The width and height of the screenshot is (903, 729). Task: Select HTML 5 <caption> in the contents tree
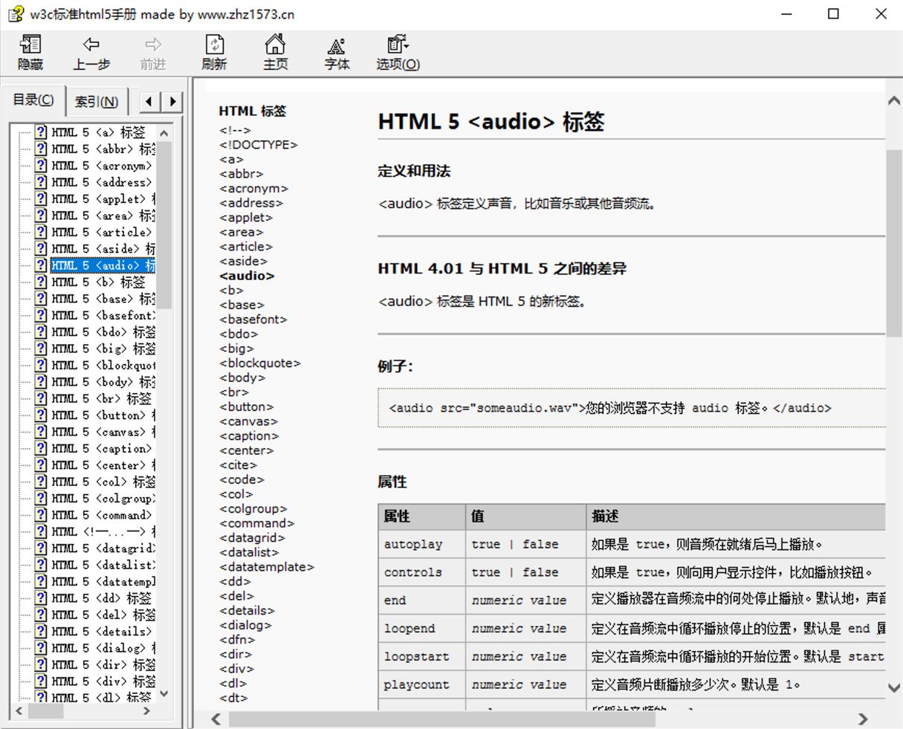click(103, 449)
